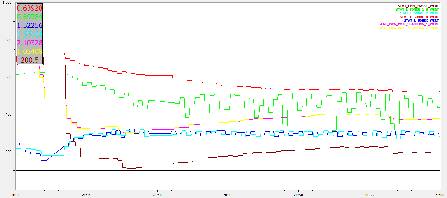Select the cyan STAT_L_SONDE_2_WERT legend label
The height and width of the screenshot is (198, 447).
point(419,13)
